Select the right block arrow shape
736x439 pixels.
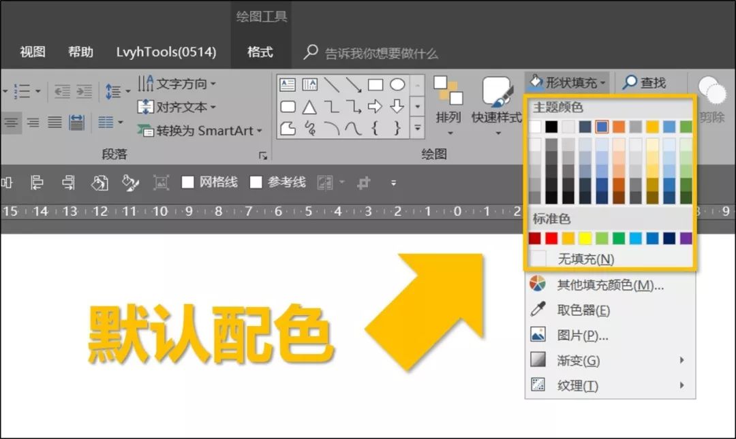375,106
